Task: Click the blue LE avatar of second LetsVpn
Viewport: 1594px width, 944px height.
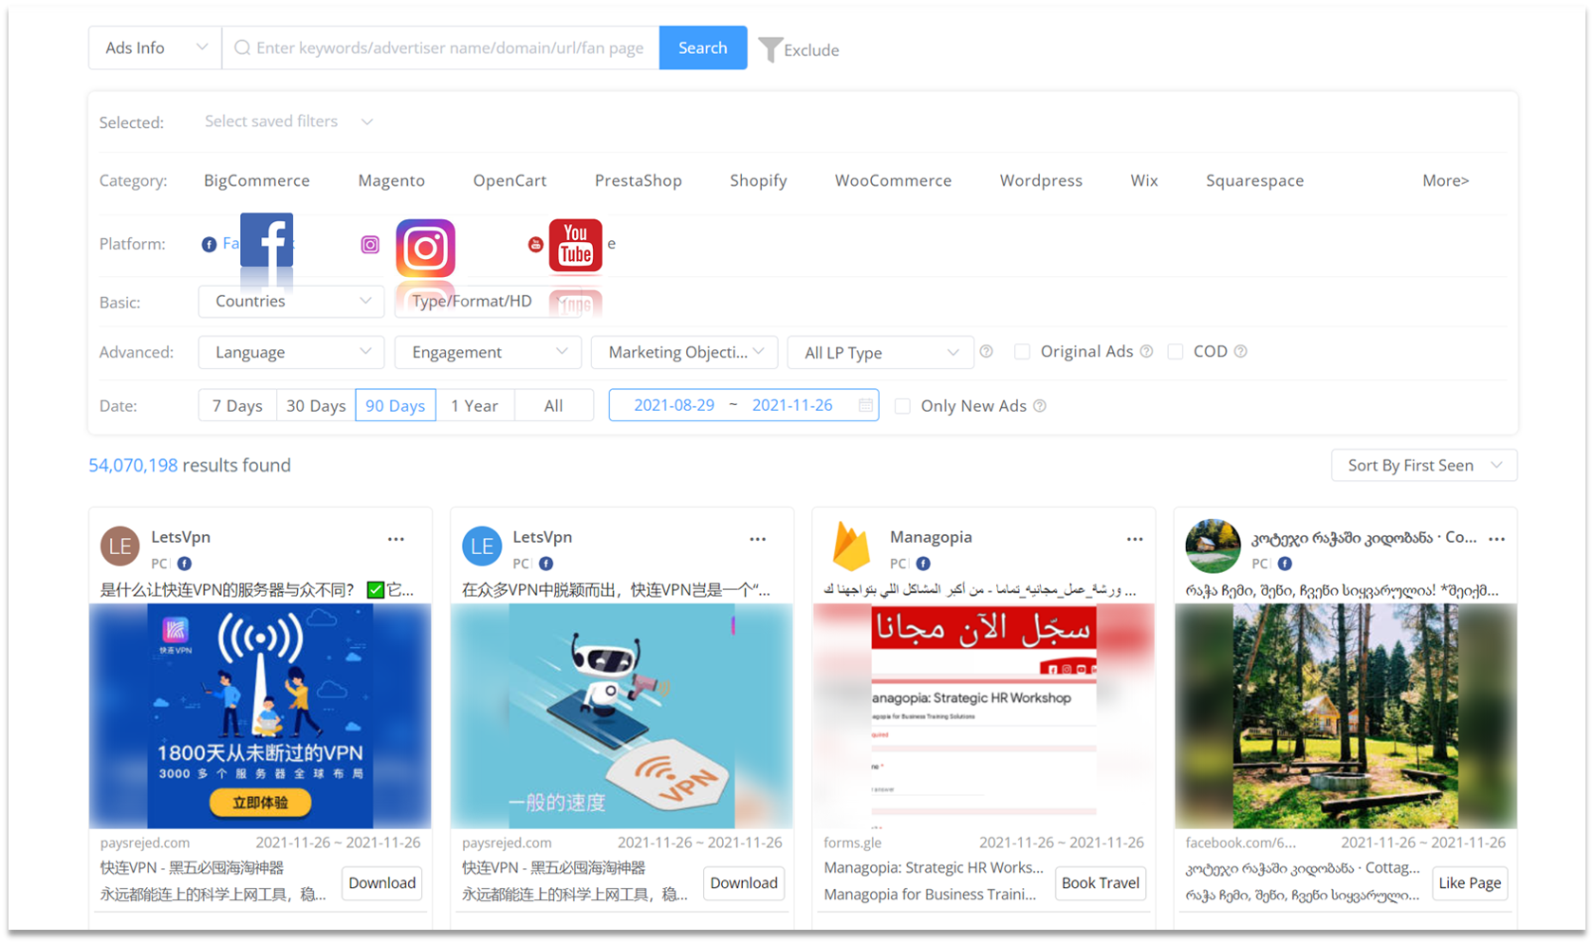Action: (482, 546)
